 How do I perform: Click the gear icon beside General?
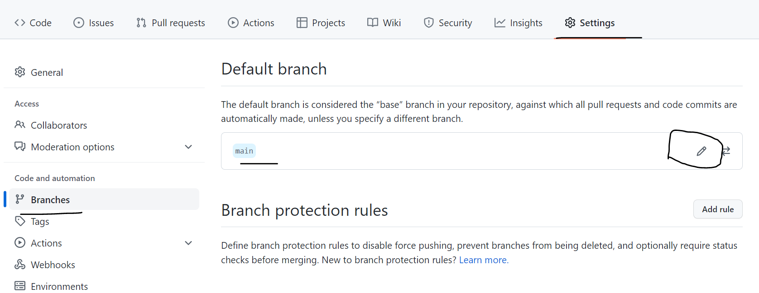coord(20,72)
